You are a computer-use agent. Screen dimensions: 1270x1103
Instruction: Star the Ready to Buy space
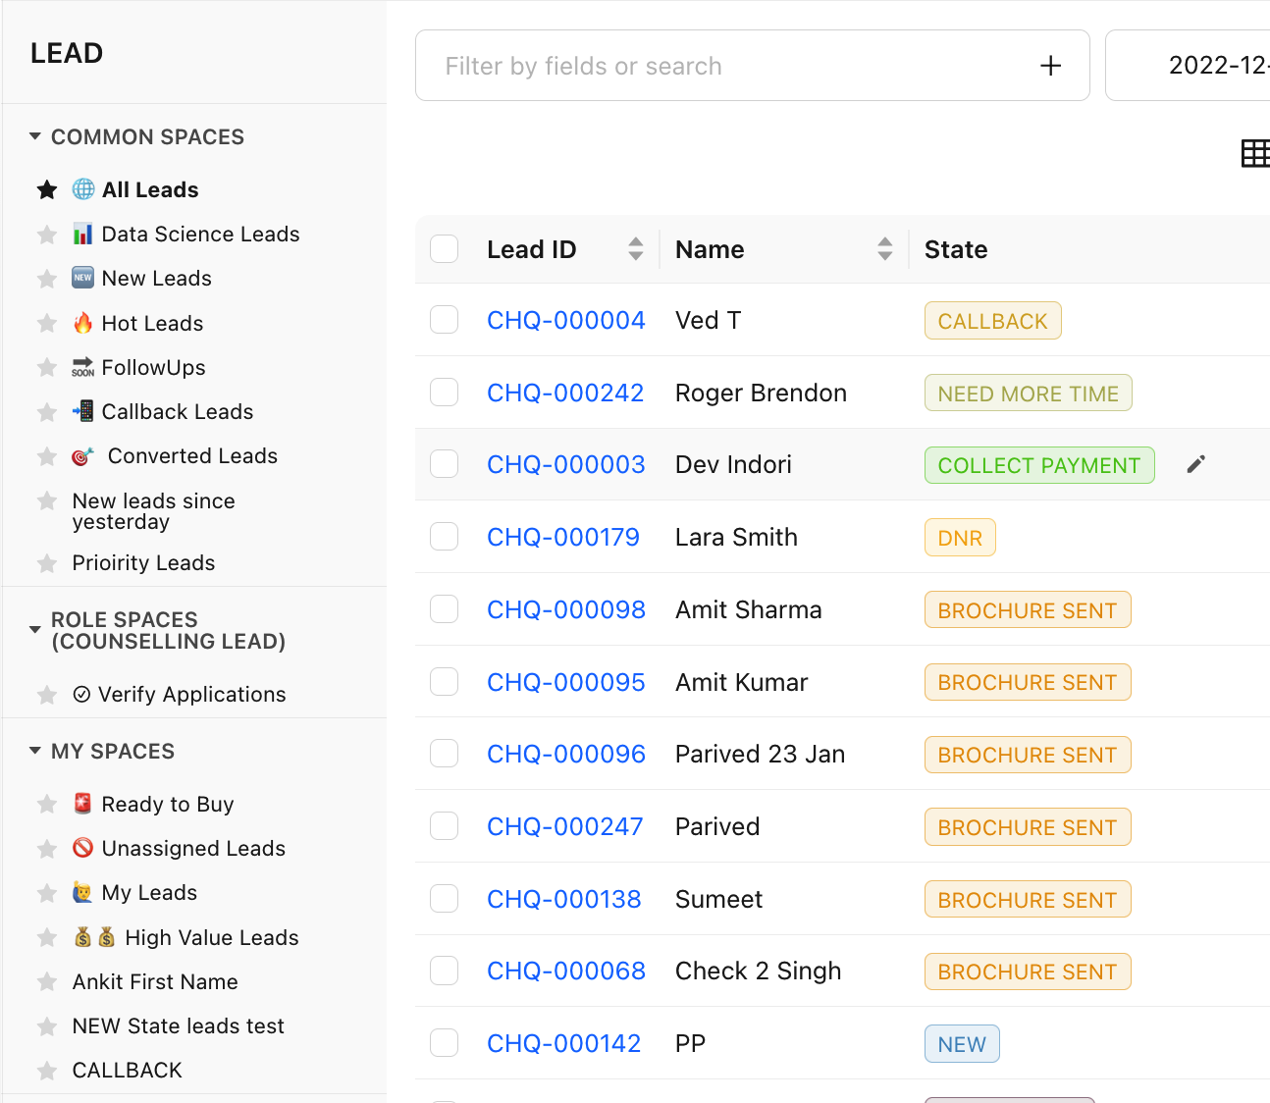click(x=46, y=805)
